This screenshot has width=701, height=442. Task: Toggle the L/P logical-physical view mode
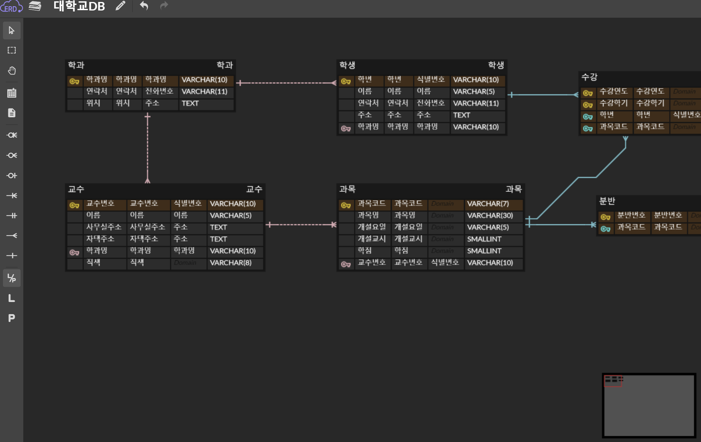point(12,278)
